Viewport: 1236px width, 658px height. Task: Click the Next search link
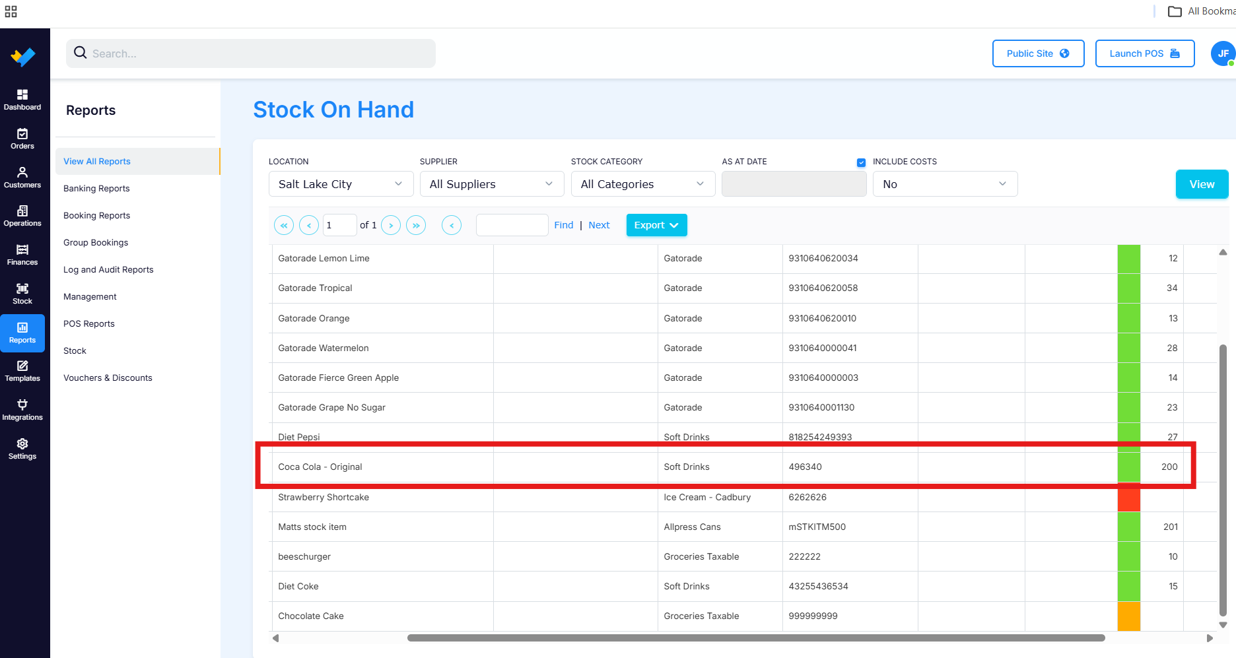click(x=599, y=225)
